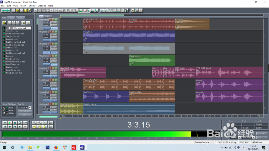Zoom in vertically
Image resolution: width=269 pixels, height=151 pixels.
(x=51, y=123)
